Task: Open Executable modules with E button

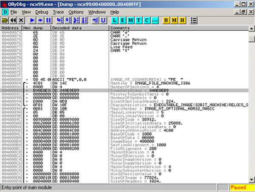Action: coord(123,20)
